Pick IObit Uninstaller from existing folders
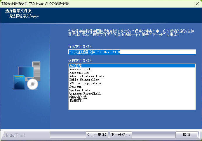 84,80
